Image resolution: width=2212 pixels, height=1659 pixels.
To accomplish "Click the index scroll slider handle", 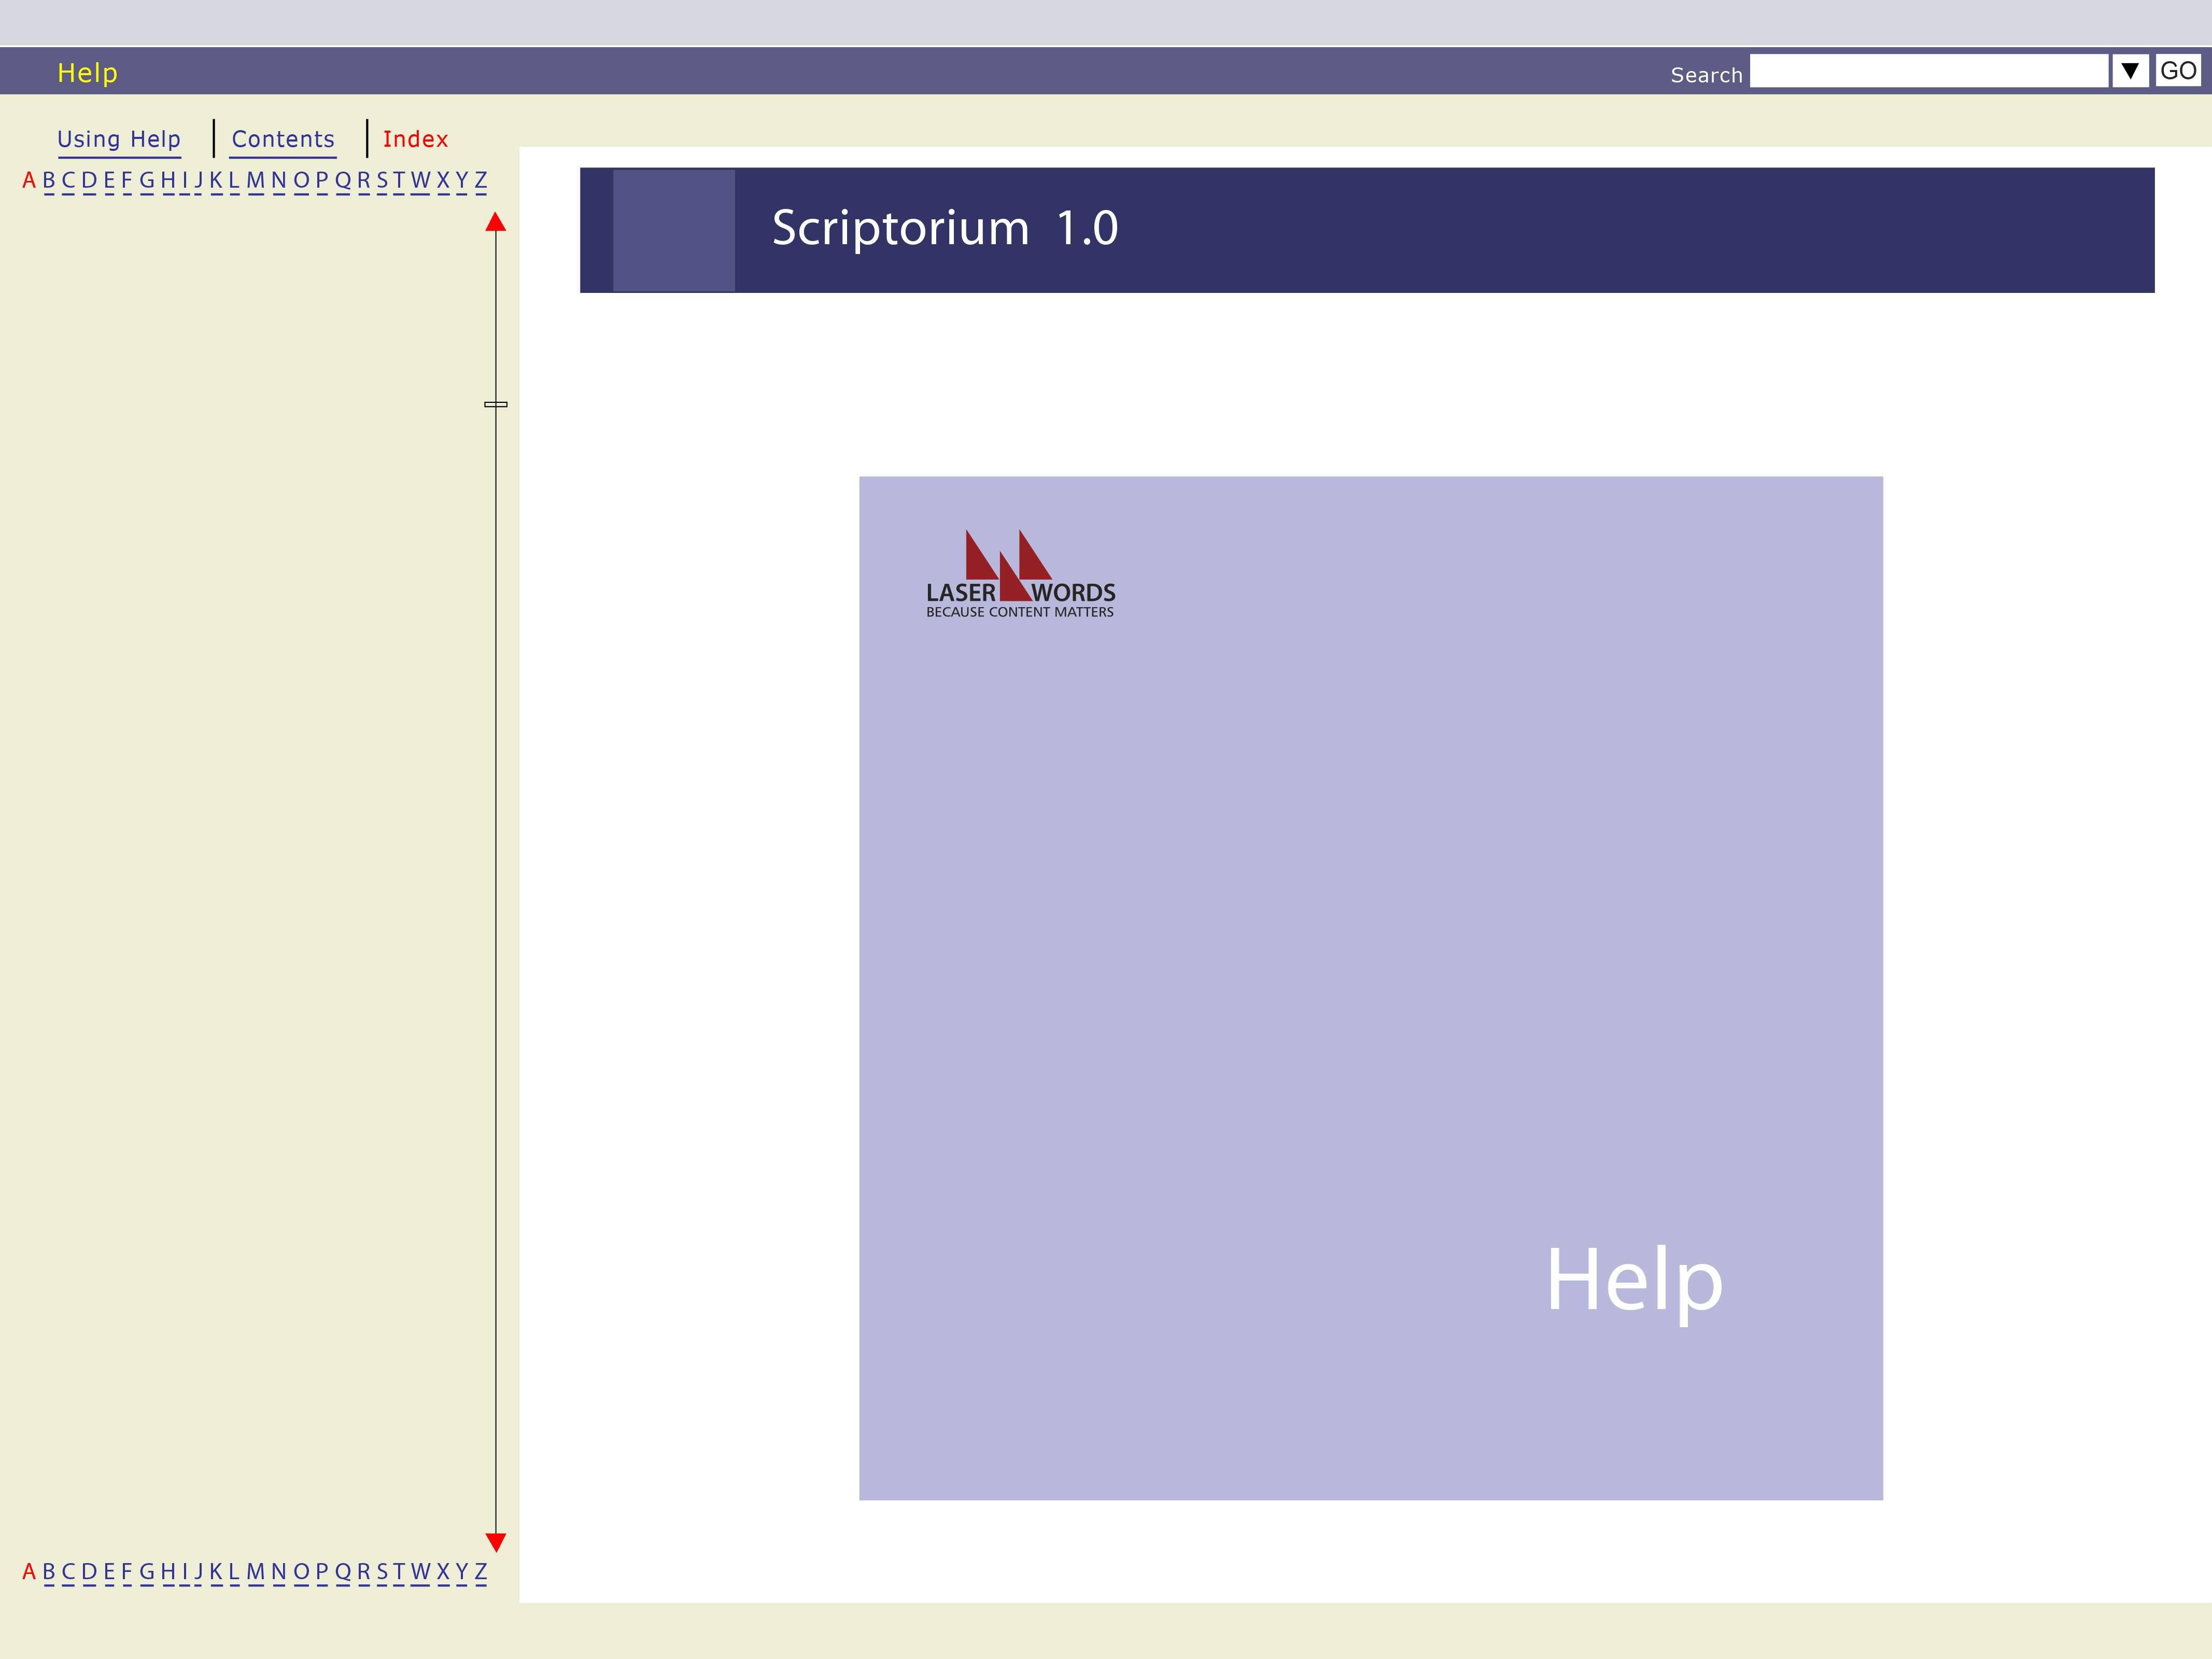I will coord(495,404).
